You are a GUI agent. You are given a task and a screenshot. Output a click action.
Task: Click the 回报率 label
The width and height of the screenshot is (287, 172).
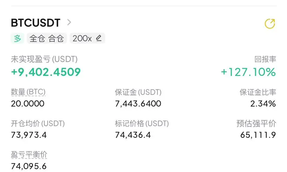point(265,59)
